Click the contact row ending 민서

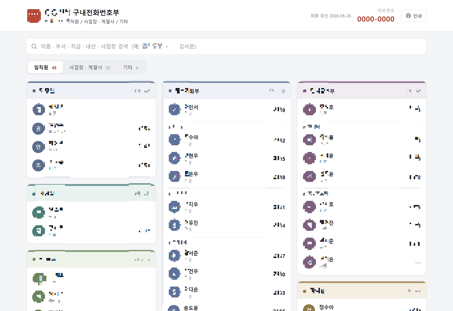click(x=226, y=110)
